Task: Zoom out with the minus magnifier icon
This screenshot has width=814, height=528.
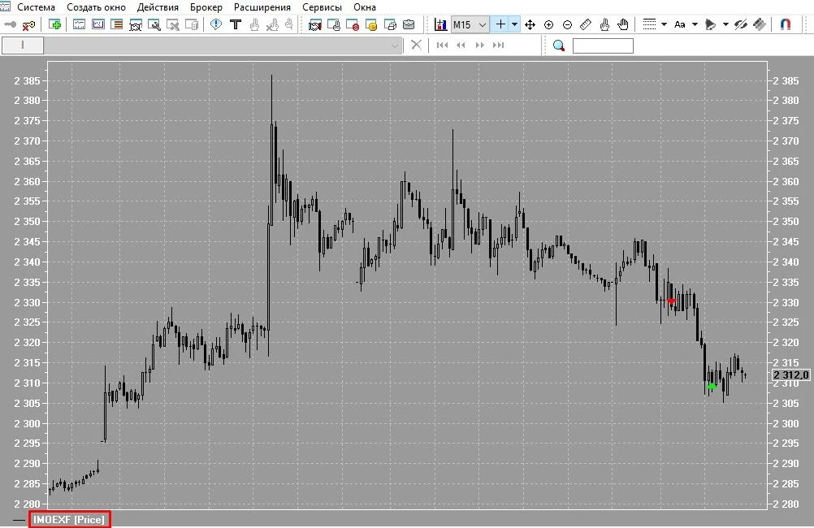Action: (567, 24)
